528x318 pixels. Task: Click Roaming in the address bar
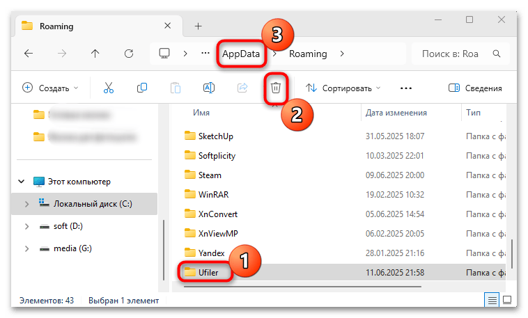tap(308, 54)
